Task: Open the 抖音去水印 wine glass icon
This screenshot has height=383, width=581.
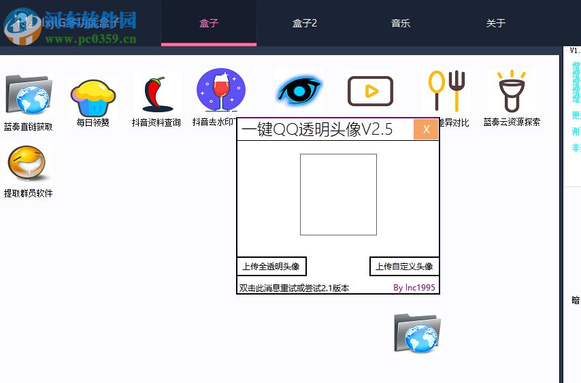Action: [221, 90]
